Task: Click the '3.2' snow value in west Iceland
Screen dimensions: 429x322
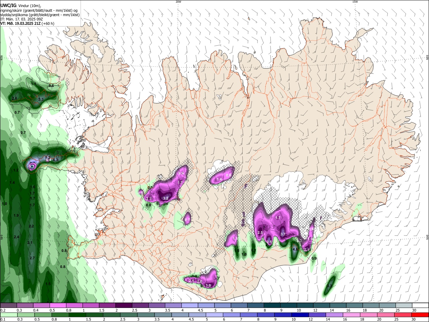Action: point(165,198)
